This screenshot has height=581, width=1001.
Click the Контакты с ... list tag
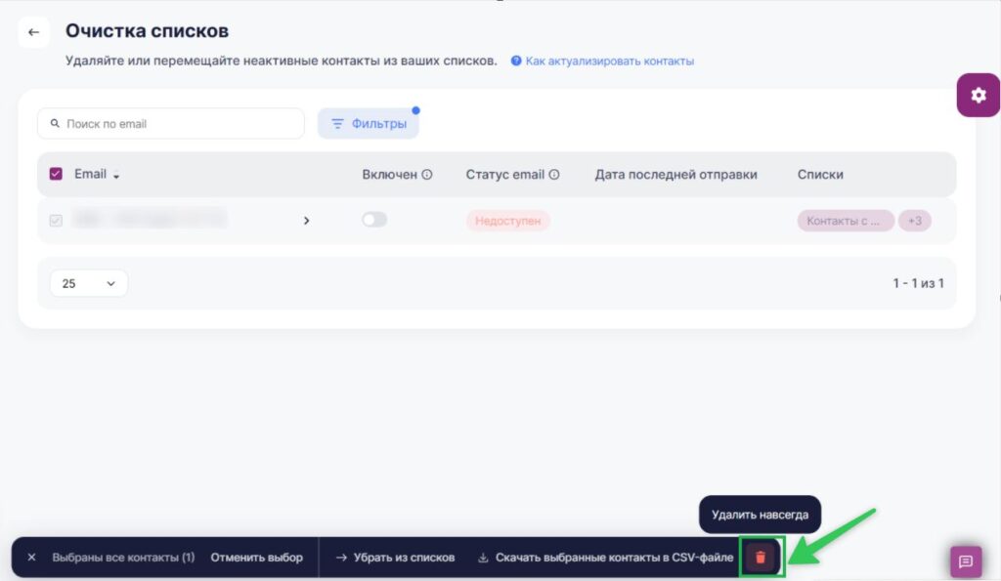point(846,221)
